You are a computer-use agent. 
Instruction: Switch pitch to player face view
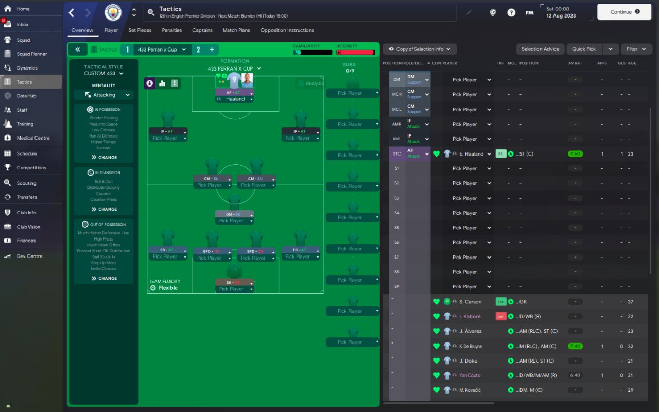coord(150,83)
